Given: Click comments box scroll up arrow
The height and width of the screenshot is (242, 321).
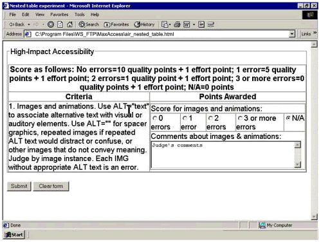Looking at the screenshot, I should coord(297,145).
